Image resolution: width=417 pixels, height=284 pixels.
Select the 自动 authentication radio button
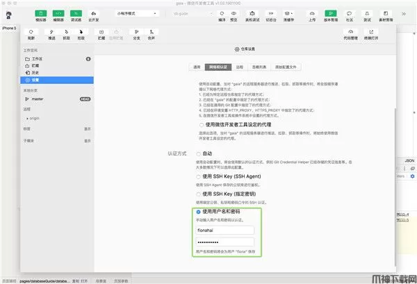click(x=198, y=154)
